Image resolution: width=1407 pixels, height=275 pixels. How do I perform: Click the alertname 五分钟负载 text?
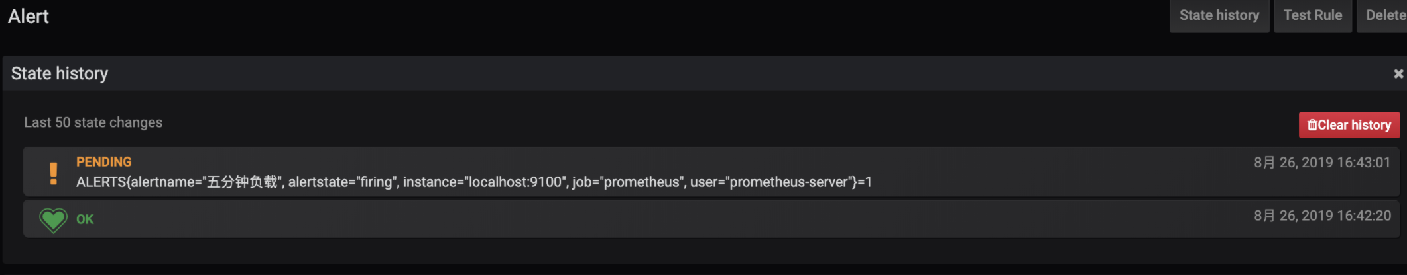206,182
